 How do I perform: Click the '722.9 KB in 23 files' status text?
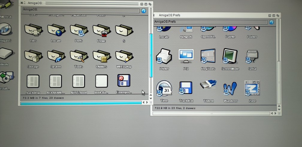point(175,108)
